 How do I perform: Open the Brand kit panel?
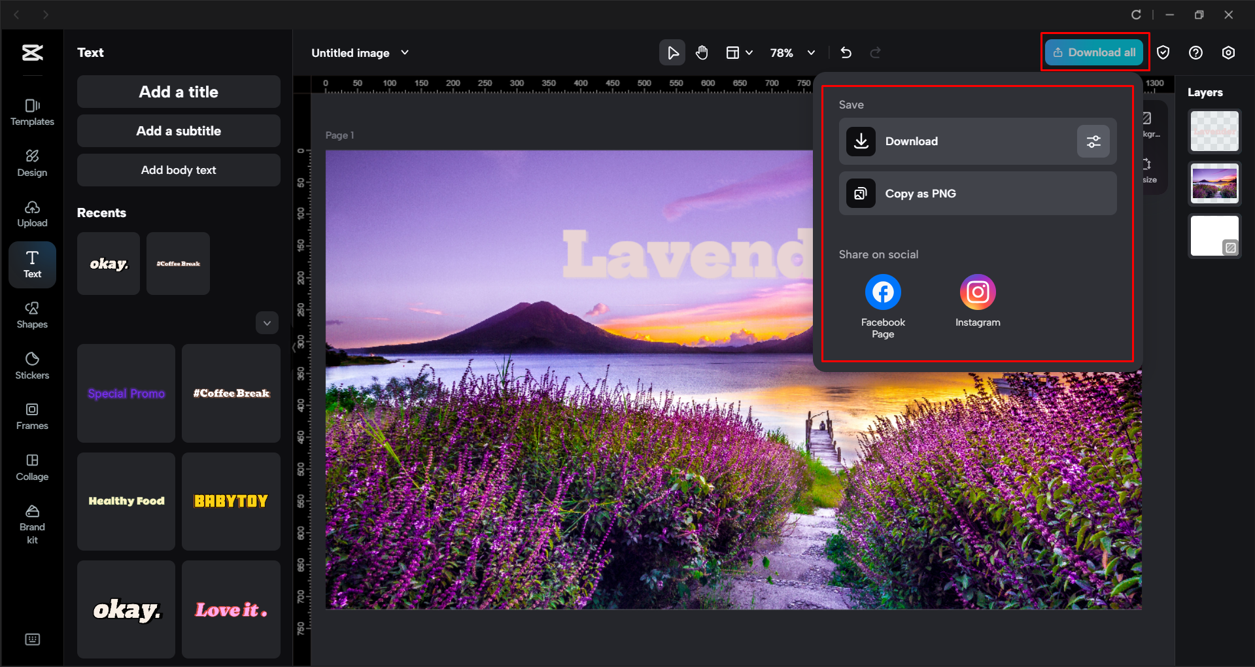[x=32, y=521]
